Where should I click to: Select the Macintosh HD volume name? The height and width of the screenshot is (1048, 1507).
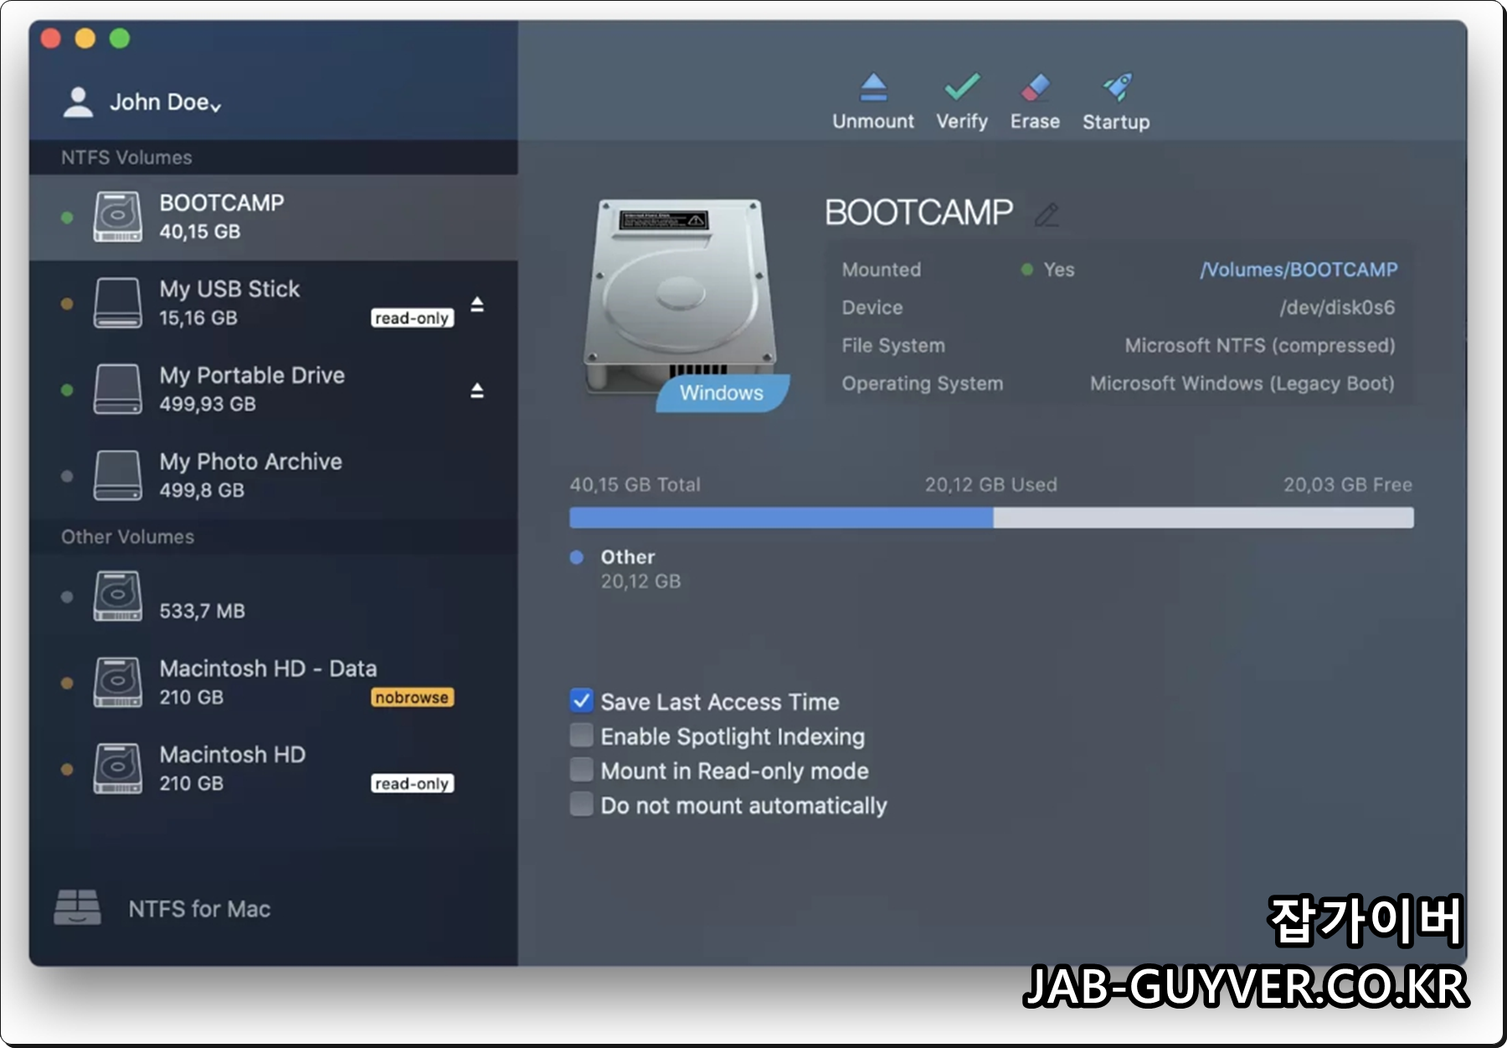(232, 755)
